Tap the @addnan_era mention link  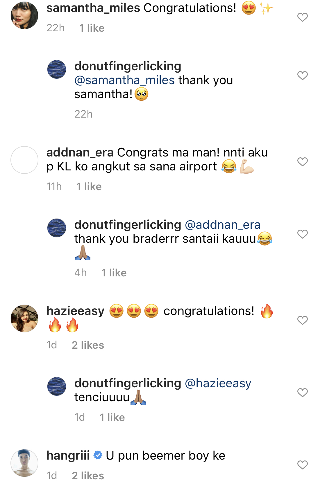(x=222, y=225)
